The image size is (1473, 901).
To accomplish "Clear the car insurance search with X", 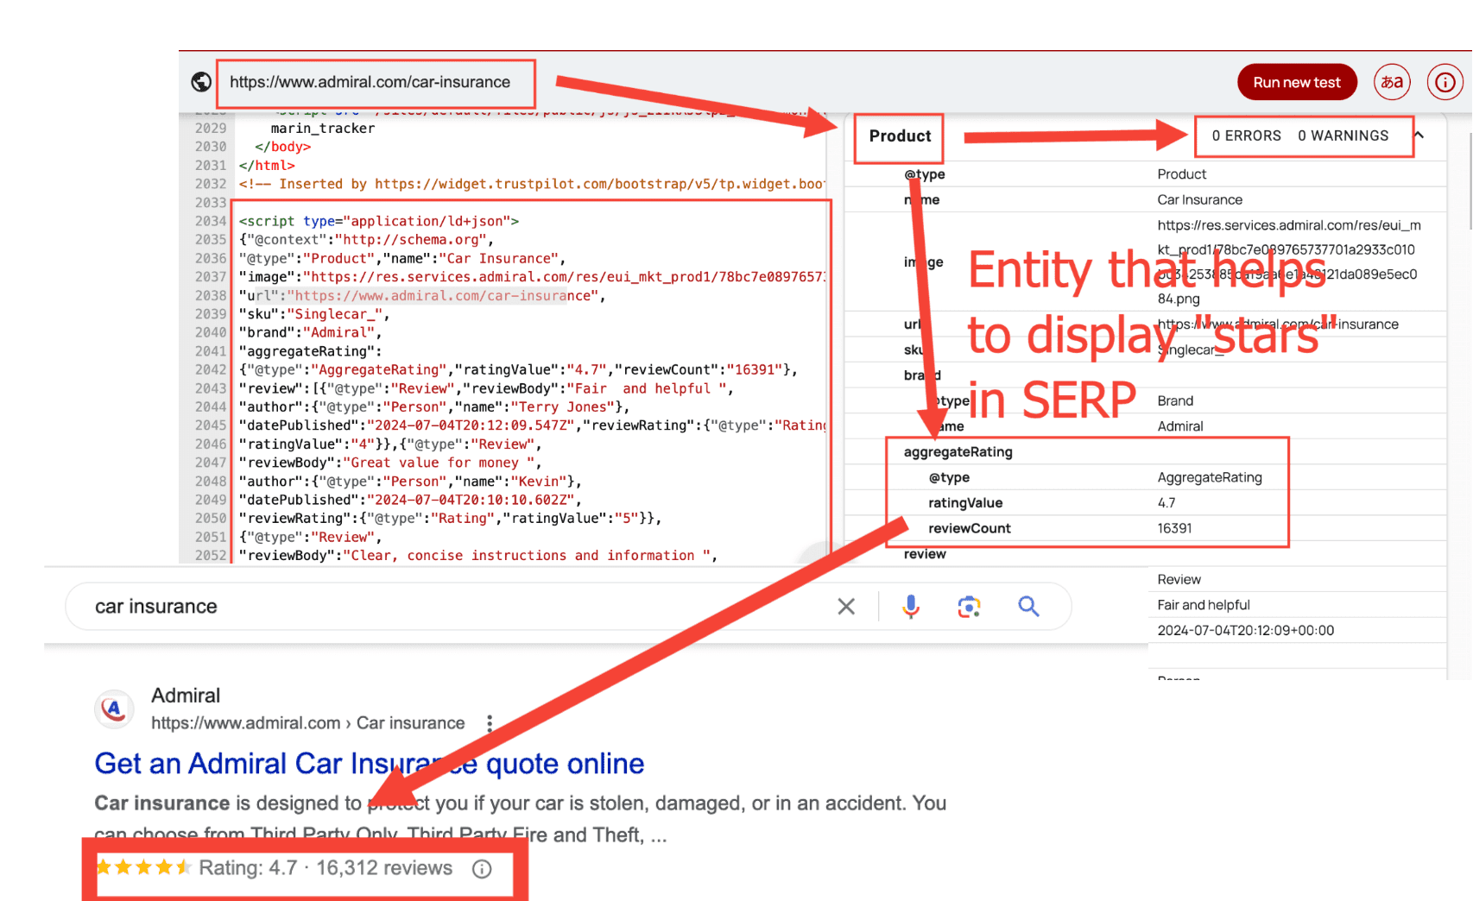I will tap(846, 607).
